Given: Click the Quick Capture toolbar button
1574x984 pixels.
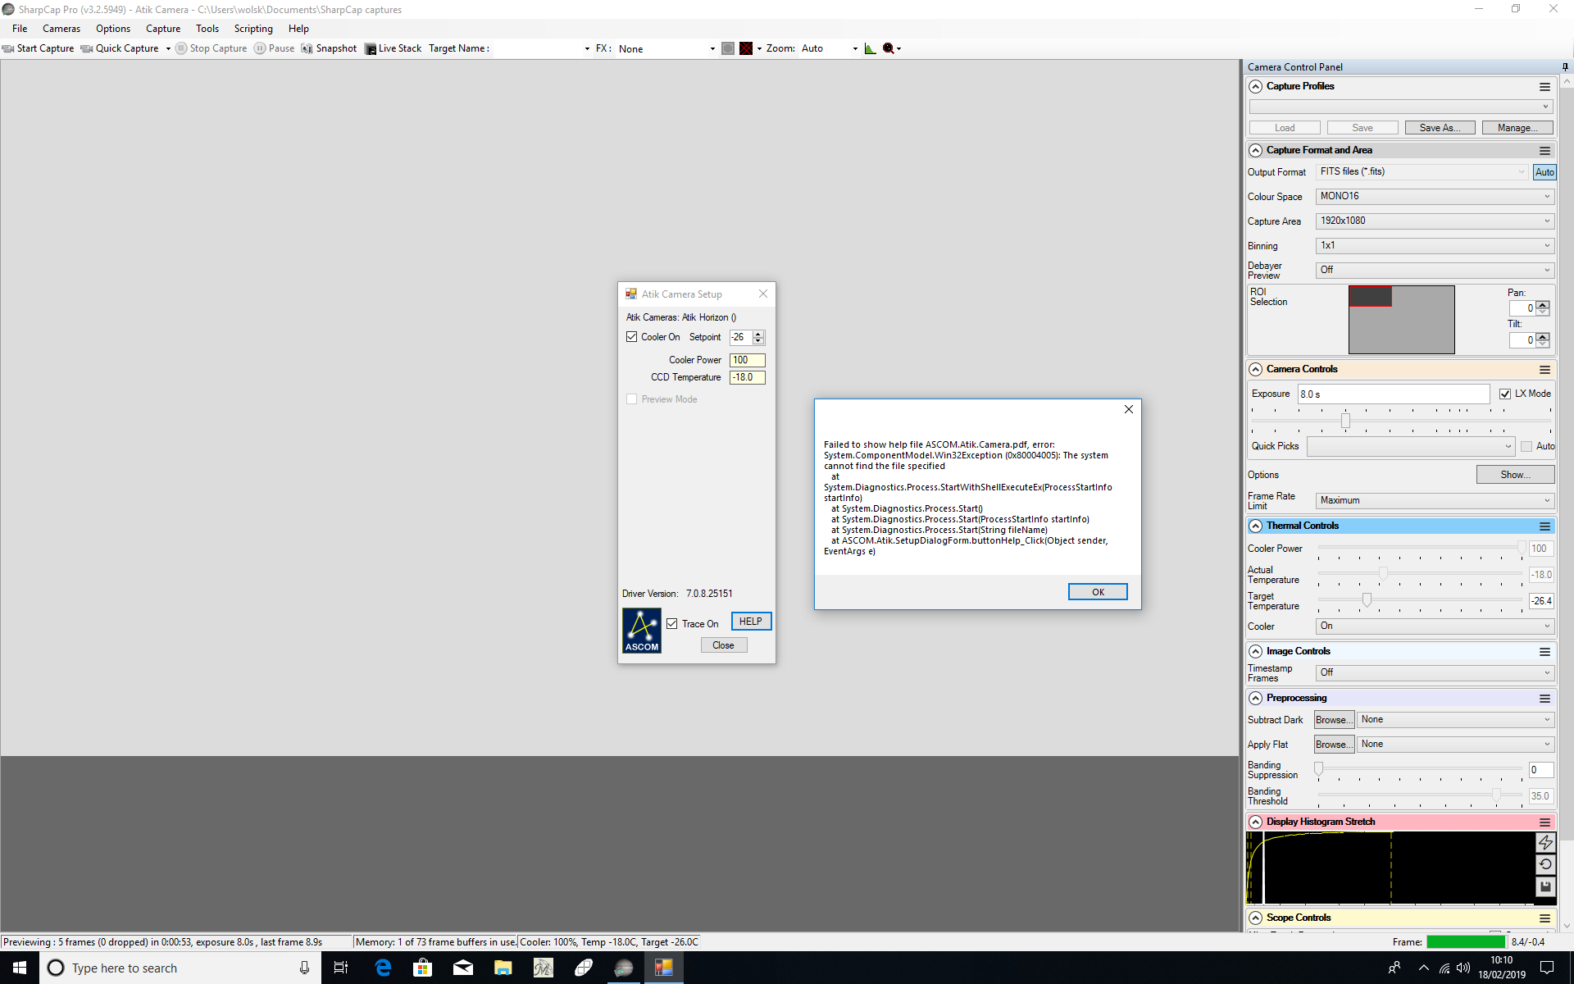Looking at the screenshot, I should tap(119, 48).
